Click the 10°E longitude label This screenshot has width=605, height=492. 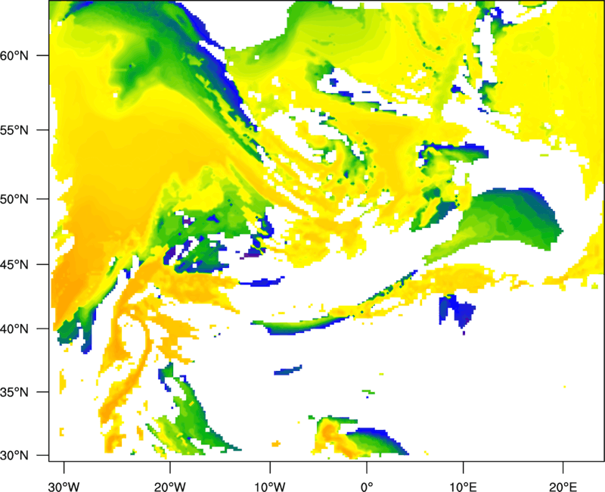(463, 487)
